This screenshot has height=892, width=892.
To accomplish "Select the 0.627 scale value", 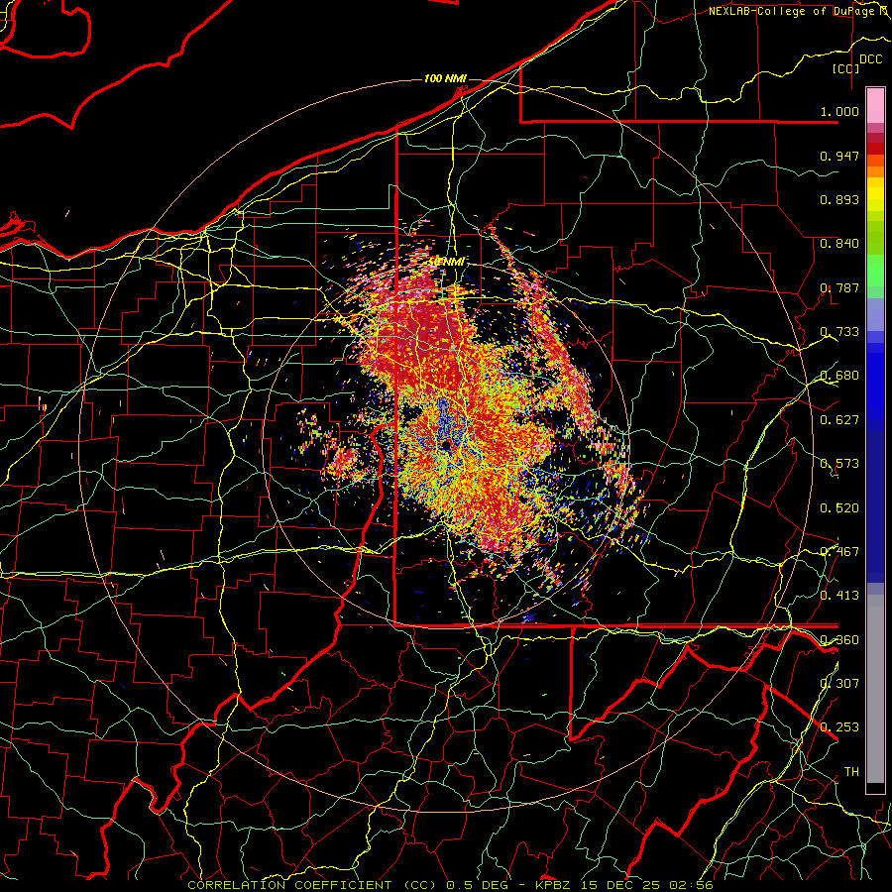I will [839, 420].
